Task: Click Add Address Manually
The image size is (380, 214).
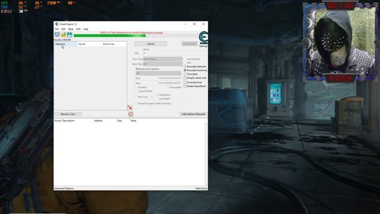Action: (194, 114)
